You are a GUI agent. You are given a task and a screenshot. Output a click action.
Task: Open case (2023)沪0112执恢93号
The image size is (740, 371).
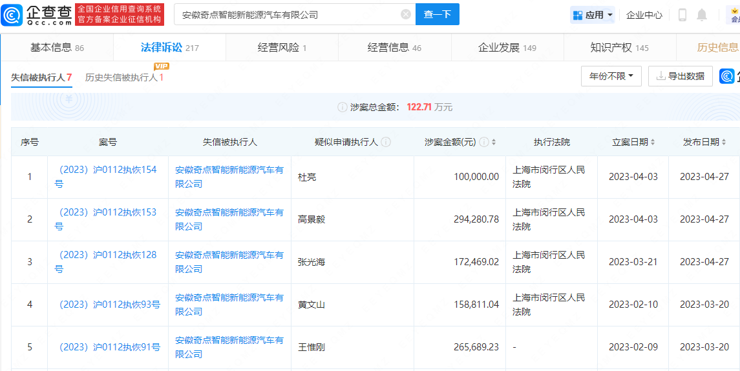pyautogui.click(x=109, y=305)
